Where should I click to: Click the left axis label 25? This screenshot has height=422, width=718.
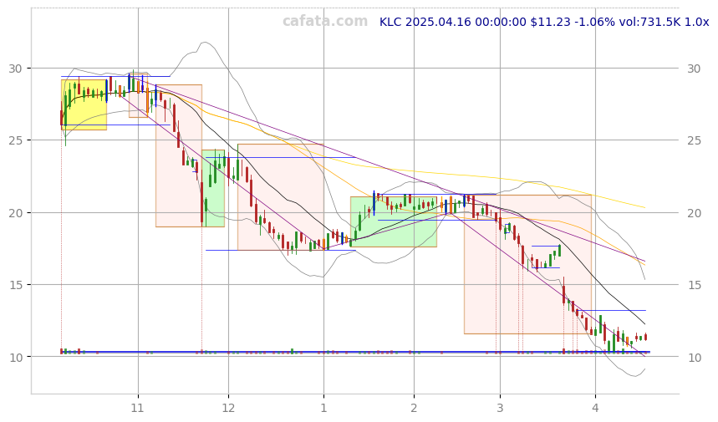[16, 140]
